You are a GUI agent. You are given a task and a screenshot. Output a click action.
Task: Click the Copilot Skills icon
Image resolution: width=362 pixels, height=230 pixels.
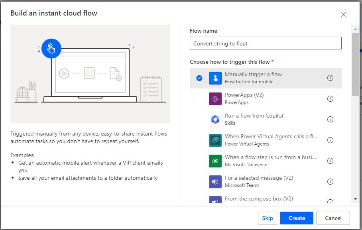(215, 120)
